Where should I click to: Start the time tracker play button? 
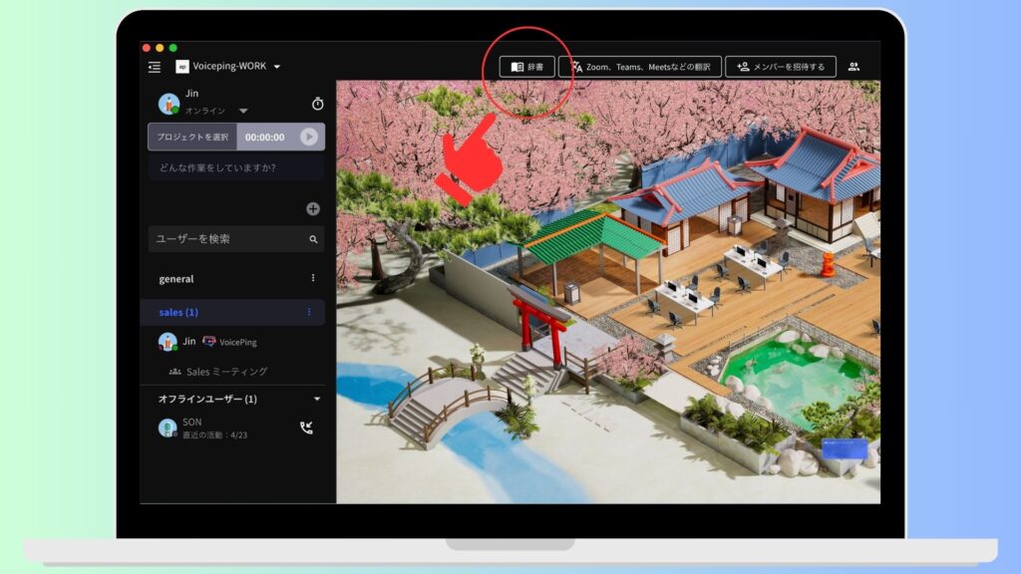pos(309,138)
